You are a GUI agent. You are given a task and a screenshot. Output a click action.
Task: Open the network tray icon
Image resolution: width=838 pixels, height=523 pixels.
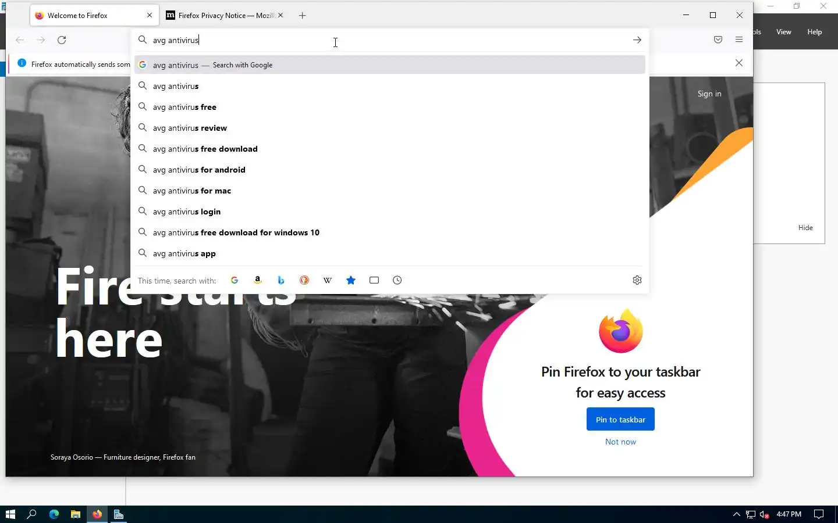click(751, 514)
